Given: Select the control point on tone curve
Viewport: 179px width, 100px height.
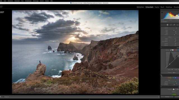Looking at the screenshot, I should [x=170, y=64].
